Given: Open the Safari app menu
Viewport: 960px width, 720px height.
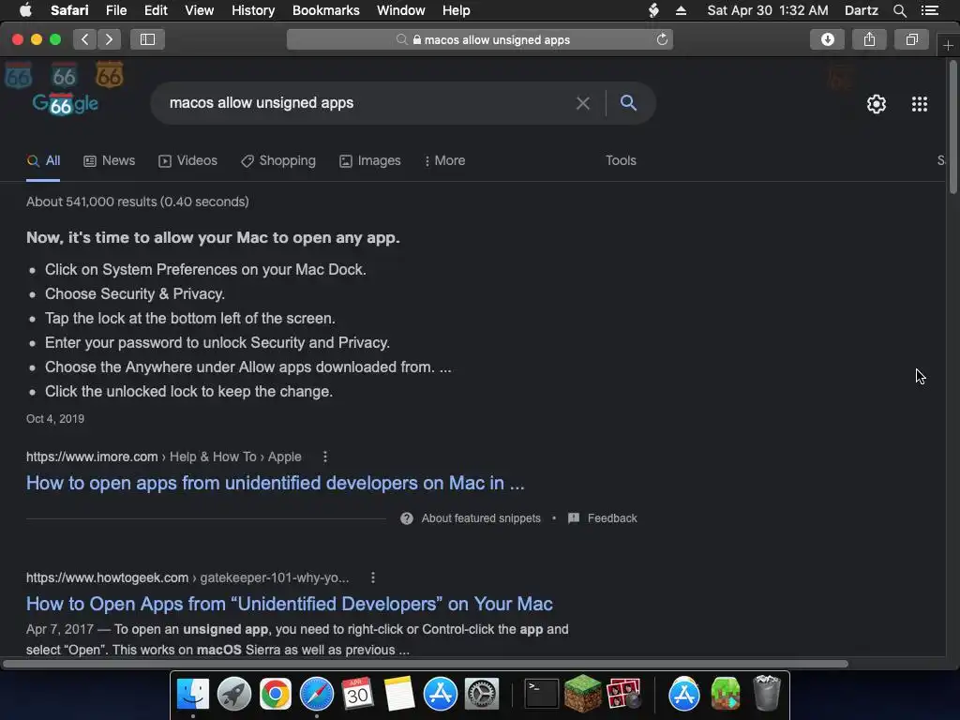Looking at the screenshot, I should click(x=69, y=10).
